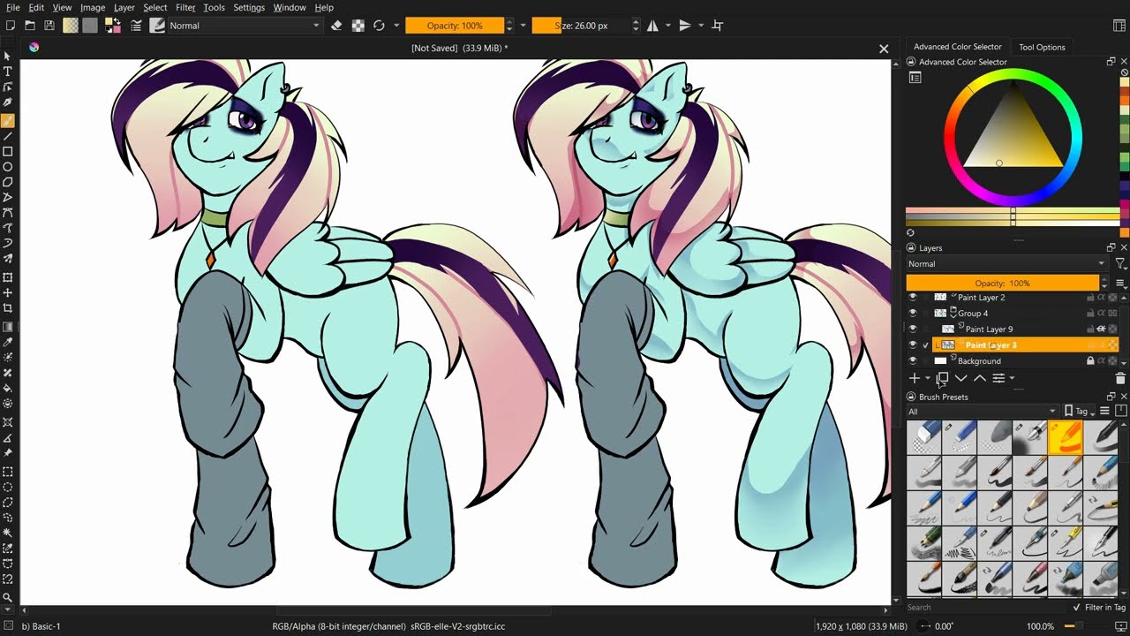Screen dimensions: 1130x636
Task: Create a new document from the toolbar
Action: (x=10, y=26)
